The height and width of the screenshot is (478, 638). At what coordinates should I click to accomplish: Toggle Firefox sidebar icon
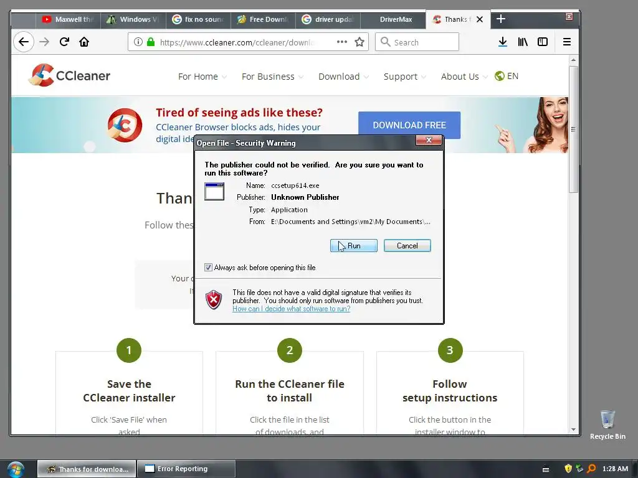[x=543, y=42]
